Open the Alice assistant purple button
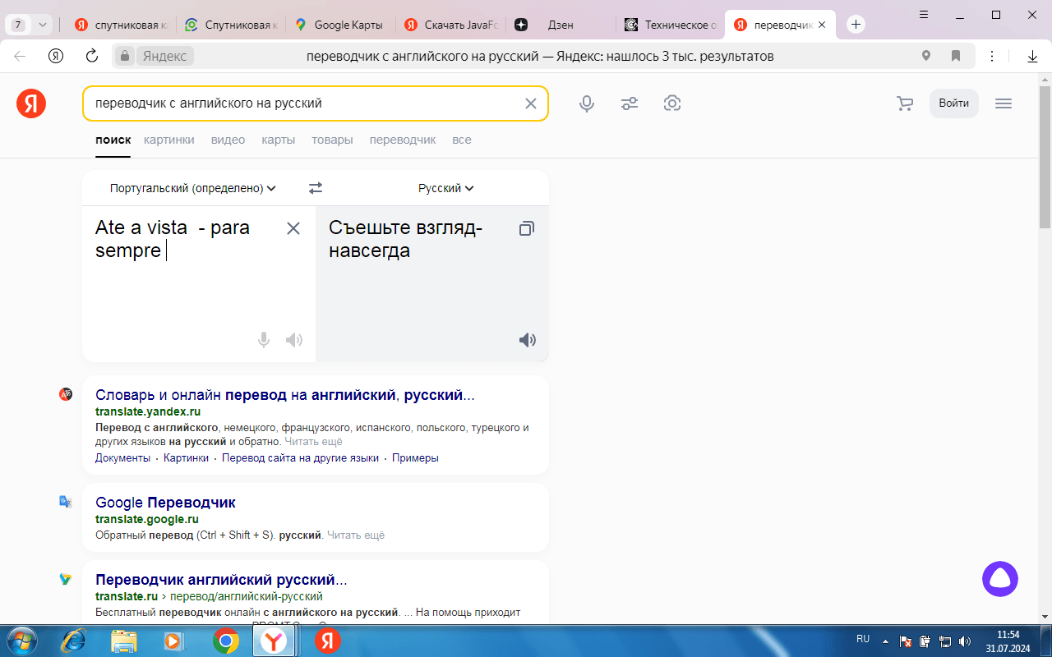This screenshot has width=1052, height=657. click(x=1000, y=579)
